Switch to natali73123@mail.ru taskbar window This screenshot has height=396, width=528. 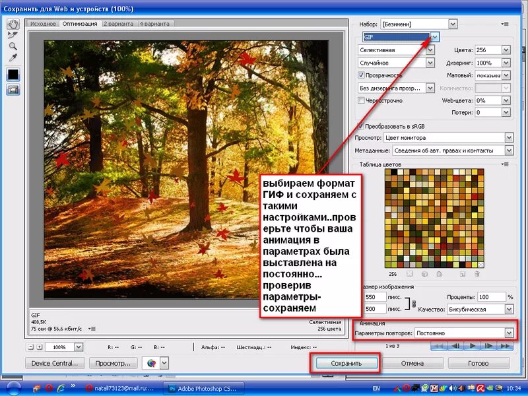pos(121,388)
